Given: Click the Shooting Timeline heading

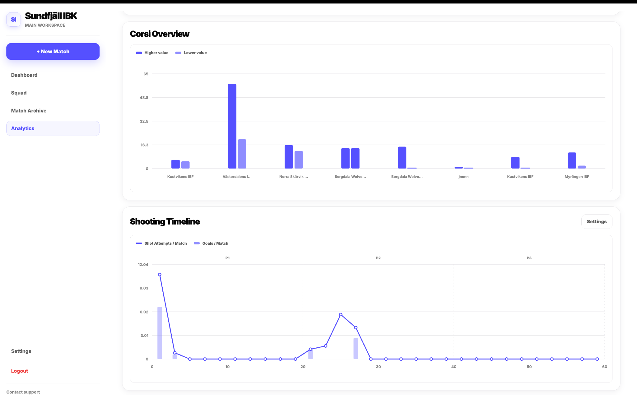Looking at the screenshot, I should [165, 222].
